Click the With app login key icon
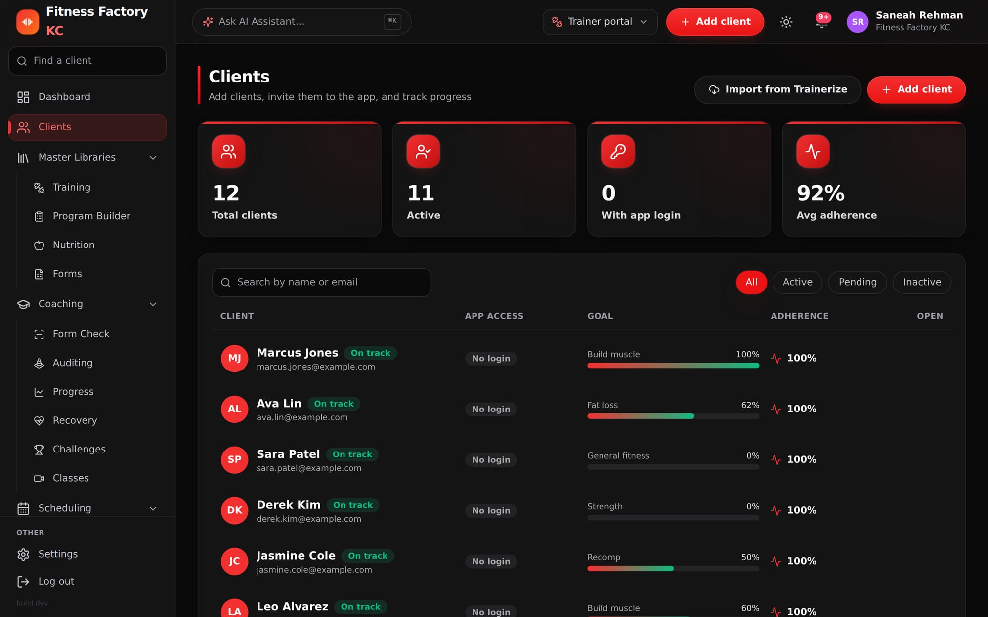Image resolution: width=988 pixels, height=617 pixels. pyautogui.click(x=618, y=152)
